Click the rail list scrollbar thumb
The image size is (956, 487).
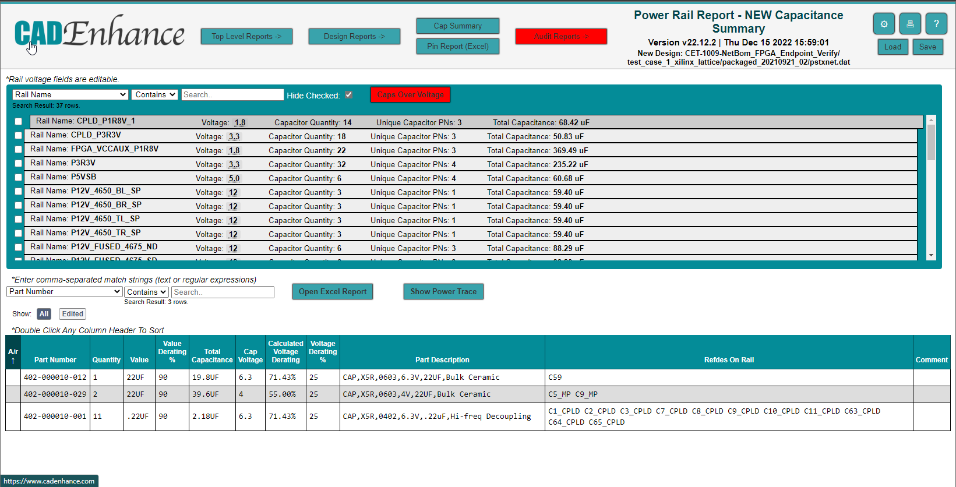(931, 142)
